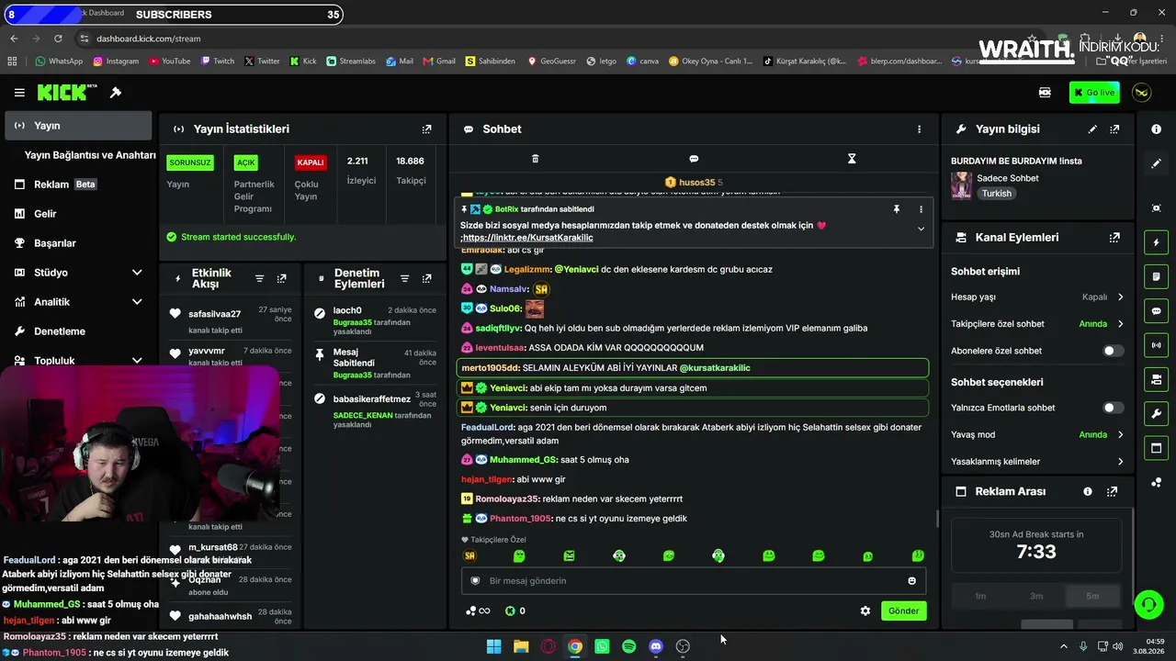Open Yayın Bağlantısı ve Anahtarı
This screenshot has height=661, width=1176.
click(90, 155)
